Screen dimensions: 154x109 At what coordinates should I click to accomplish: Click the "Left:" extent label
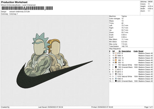(x=111, y=25)
